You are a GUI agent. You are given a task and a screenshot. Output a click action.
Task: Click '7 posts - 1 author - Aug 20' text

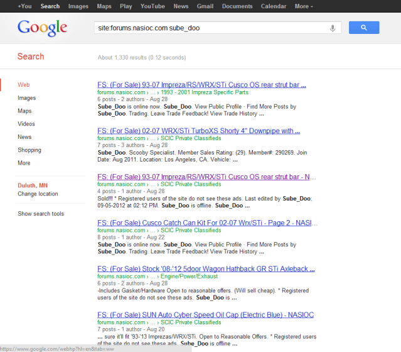click(131, 329)
